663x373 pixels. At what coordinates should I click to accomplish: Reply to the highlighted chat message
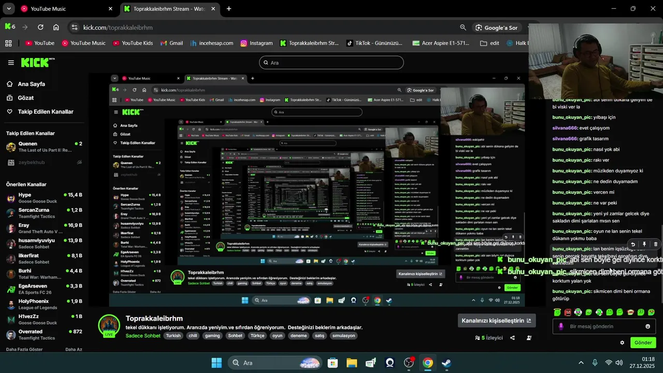(x=632, y=244)
